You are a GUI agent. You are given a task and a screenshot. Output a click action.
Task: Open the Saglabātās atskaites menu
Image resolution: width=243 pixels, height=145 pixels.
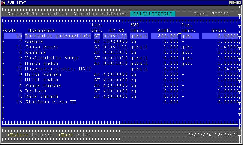pos(37,14)
